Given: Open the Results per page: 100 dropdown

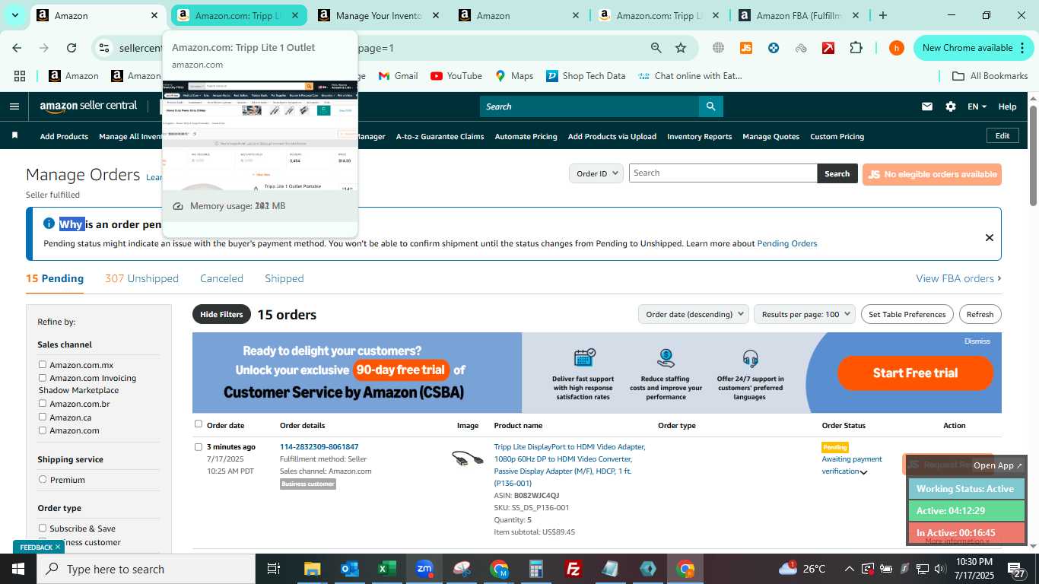Looking at the screenshot, I should (x=805, y=314).
